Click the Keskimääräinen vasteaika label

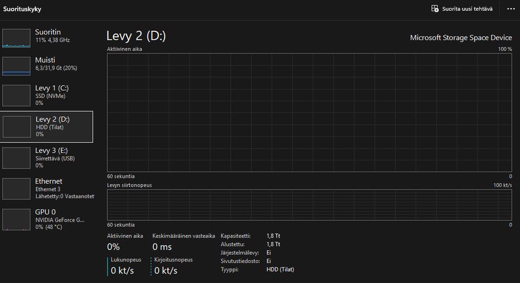click(184, 236)
